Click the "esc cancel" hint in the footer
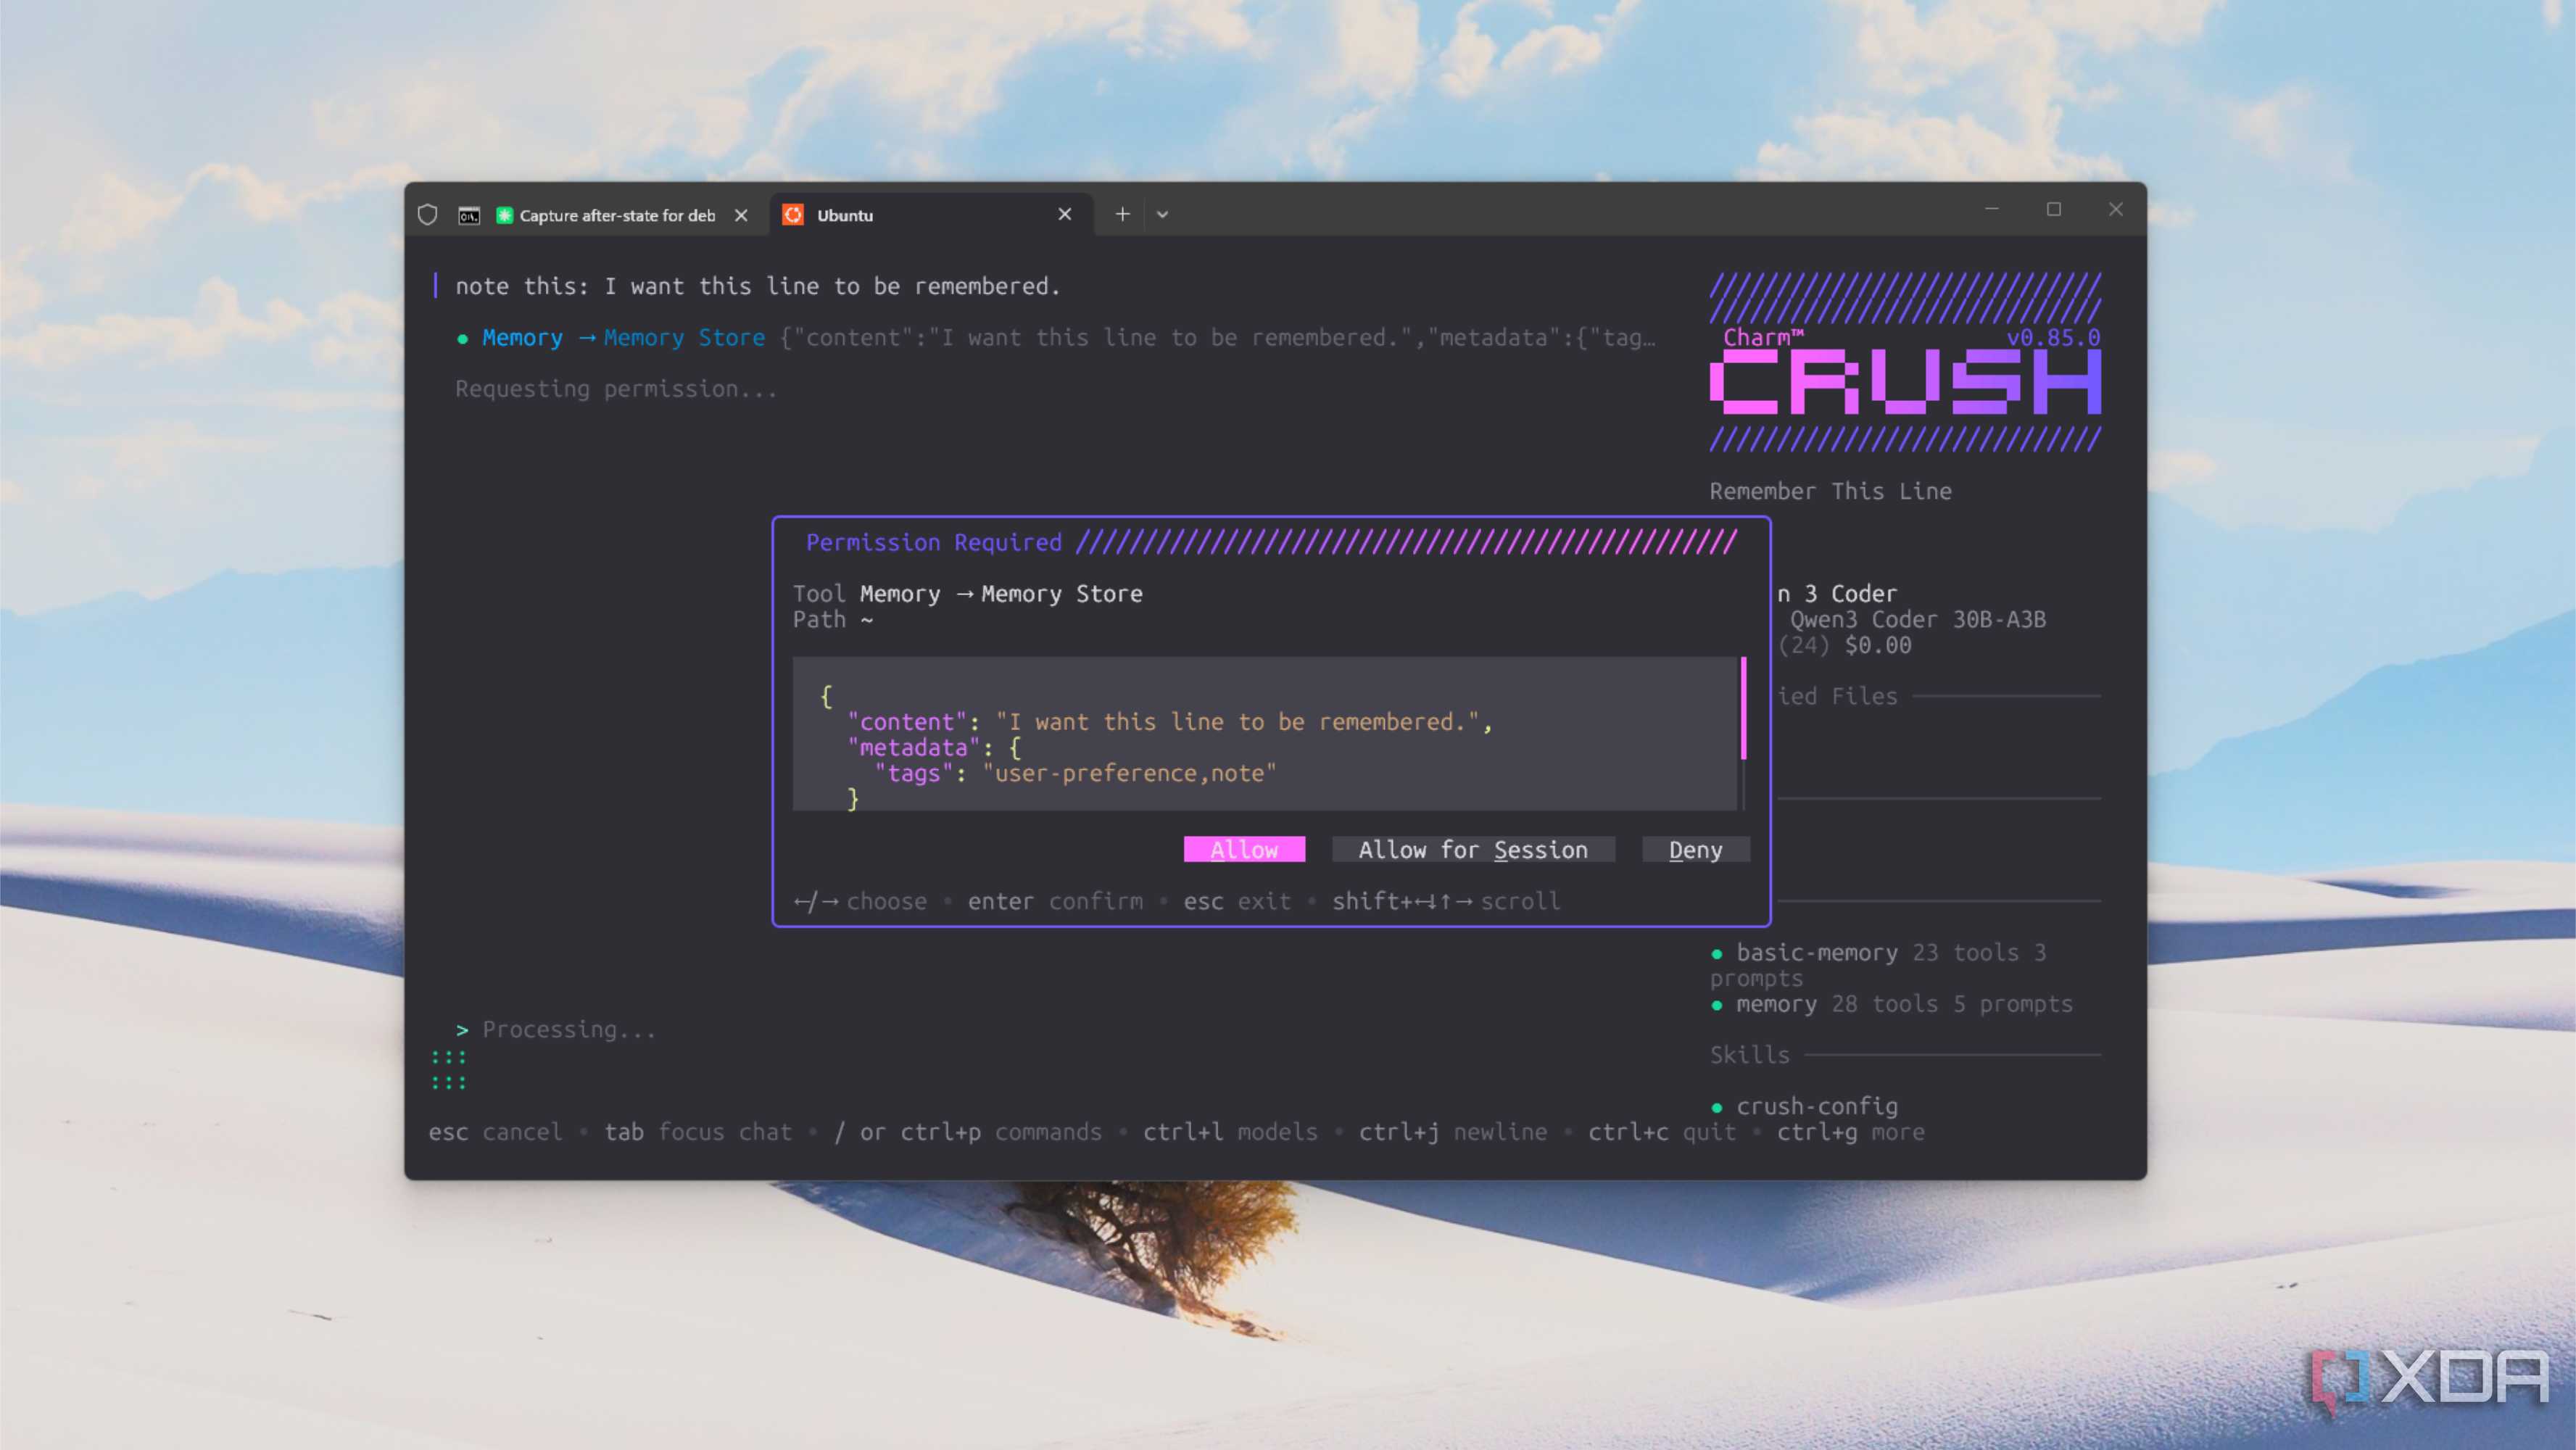Screen dimensions: 2576x1450 click(495, 1132)
